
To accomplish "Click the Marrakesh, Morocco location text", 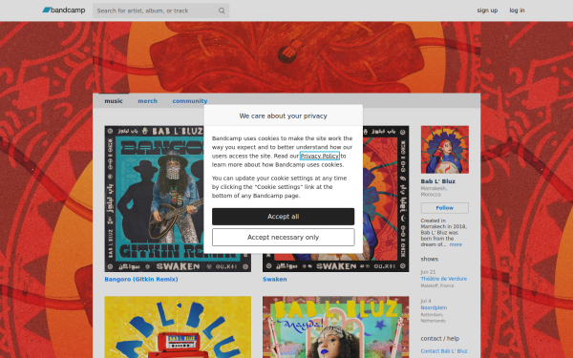I will pyautogui.click(x=434, y=192).
